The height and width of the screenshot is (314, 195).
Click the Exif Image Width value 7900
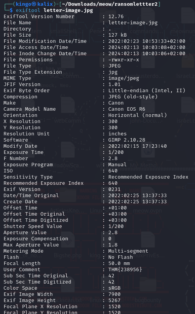tap(114, 294)
